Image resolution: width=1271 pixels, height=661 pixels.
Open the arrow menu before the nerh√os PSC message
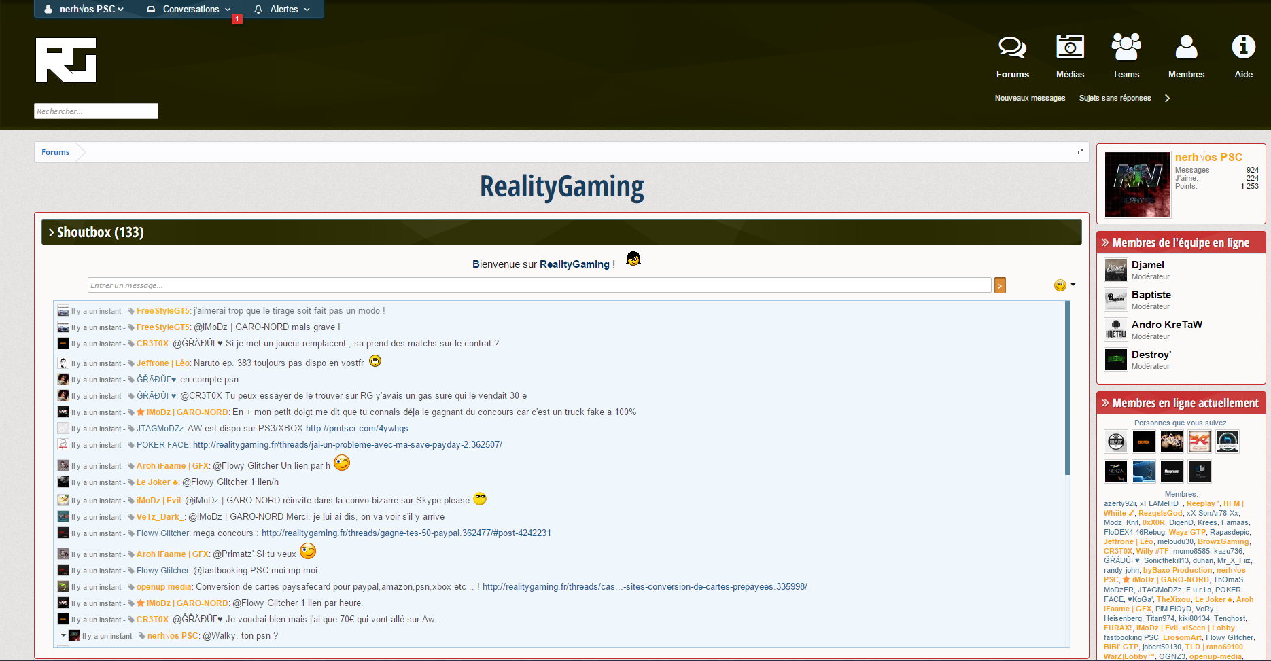63,635
